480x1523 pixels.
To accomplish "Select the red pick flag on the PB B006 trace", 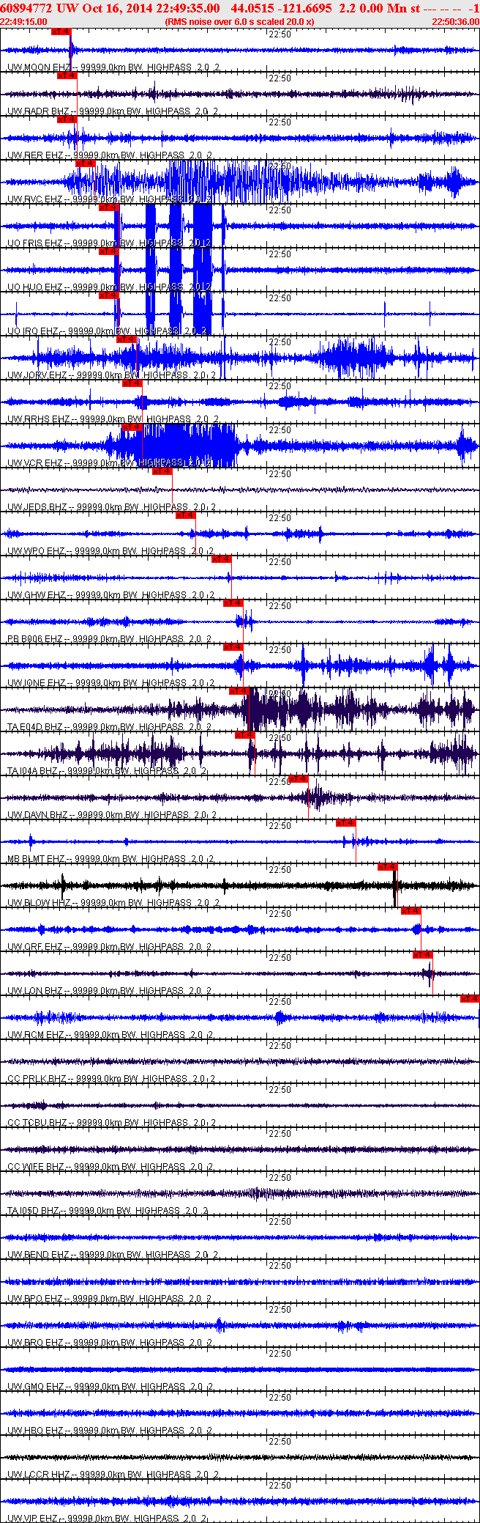I will tap(233, 603).
